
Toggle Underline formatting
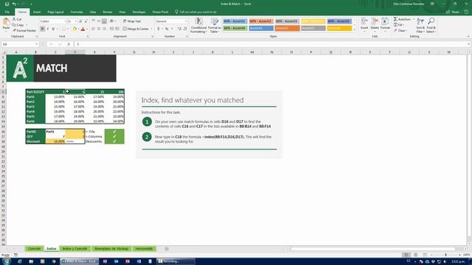pos(53,29)
